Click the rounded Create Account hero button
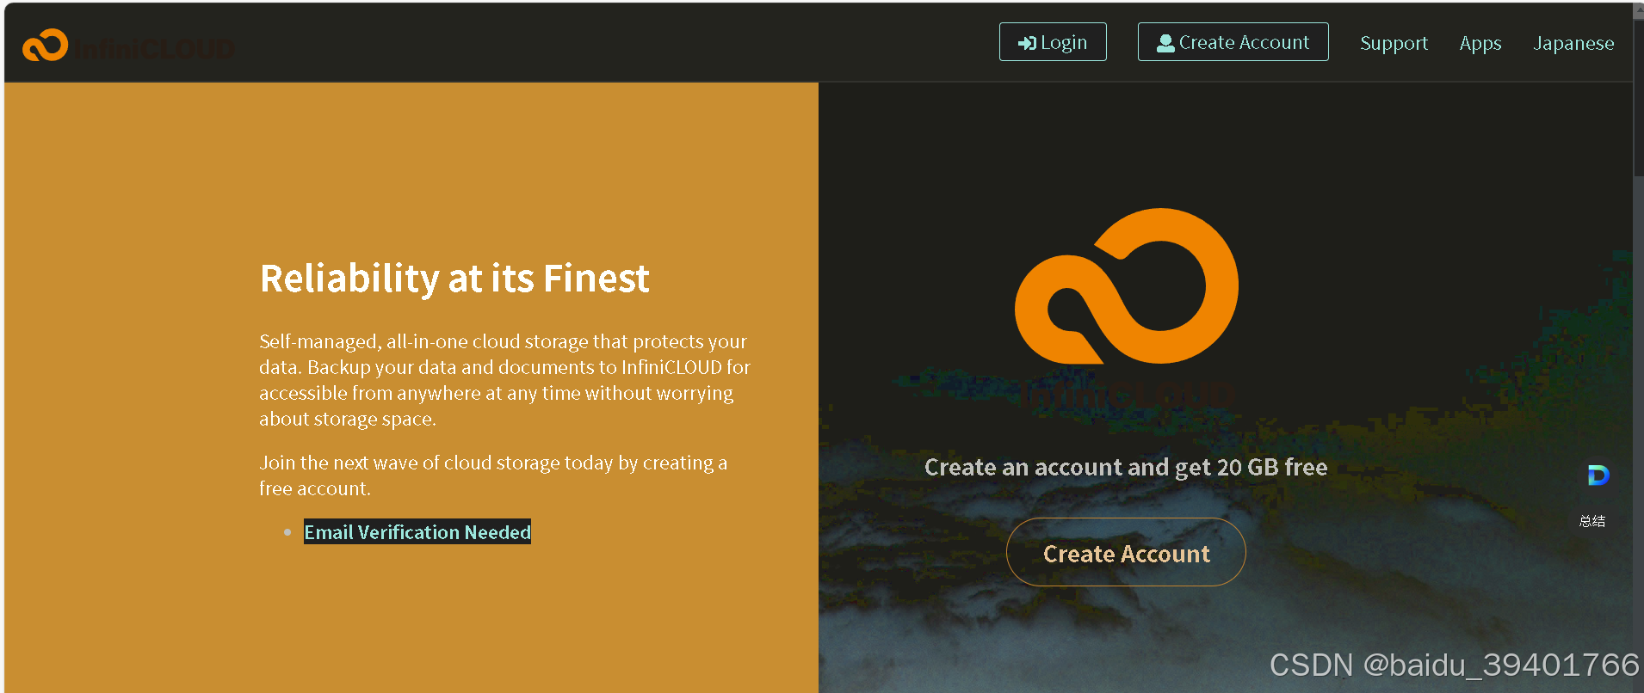 [1126, 552]
